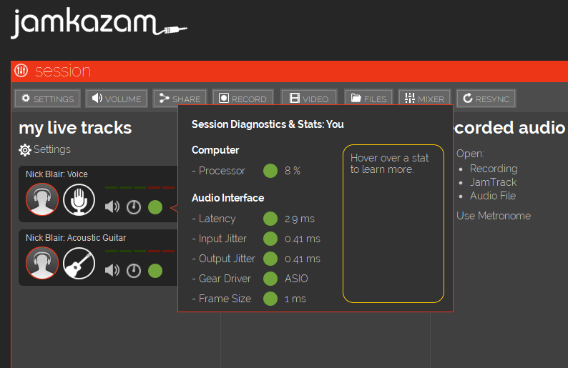Viewport: 568px width, 368px height.
Task: Open the Files toolbar button
Action: 368,99
